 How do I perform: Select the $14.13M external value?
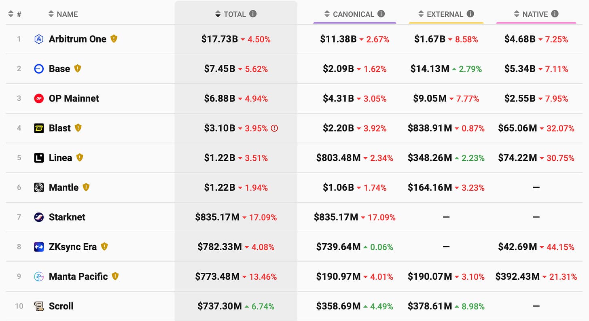coord(430,69)
